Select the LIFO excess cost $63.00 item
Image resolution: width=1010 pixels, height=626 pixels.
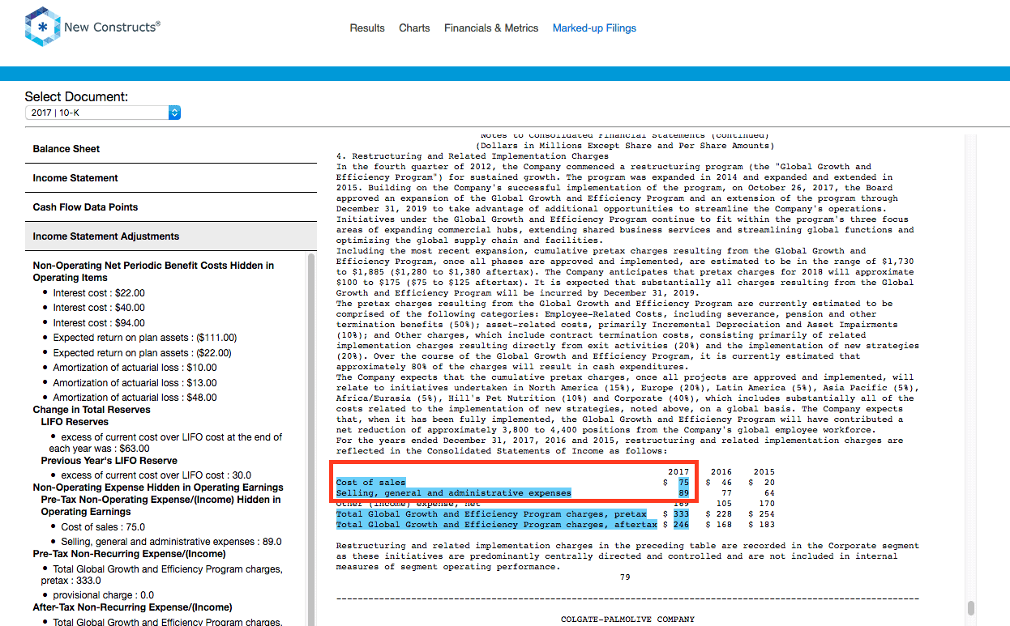(165, 442)
